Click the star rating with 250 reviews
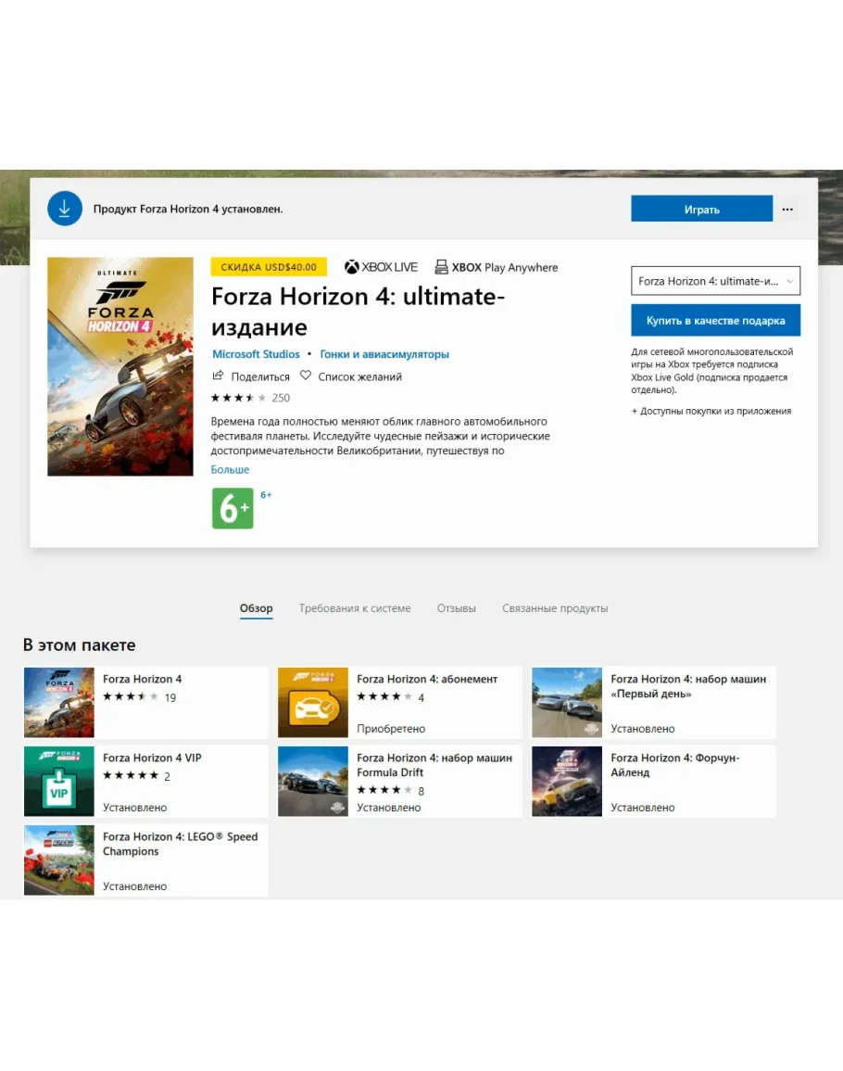This screenshot has height=1071, width=843. click(x=239, y=398)
